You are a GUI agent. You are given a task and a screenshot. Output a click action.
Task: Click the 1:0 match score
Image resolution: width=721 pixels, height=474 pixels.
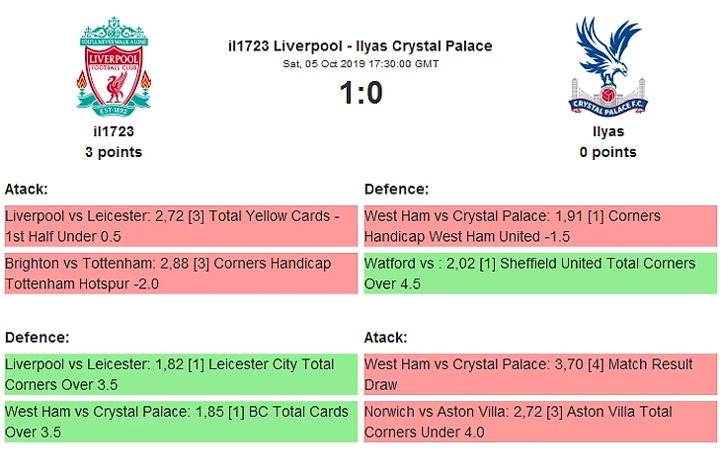[360, 93]
